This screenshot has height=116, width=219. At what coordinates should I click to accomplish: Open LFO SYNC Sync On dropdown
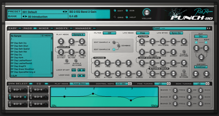click(x=176, y=33)
